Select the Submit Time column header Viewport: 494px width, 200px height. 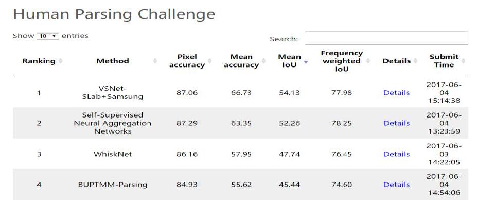pyautogui.click(x=444, y=61)
